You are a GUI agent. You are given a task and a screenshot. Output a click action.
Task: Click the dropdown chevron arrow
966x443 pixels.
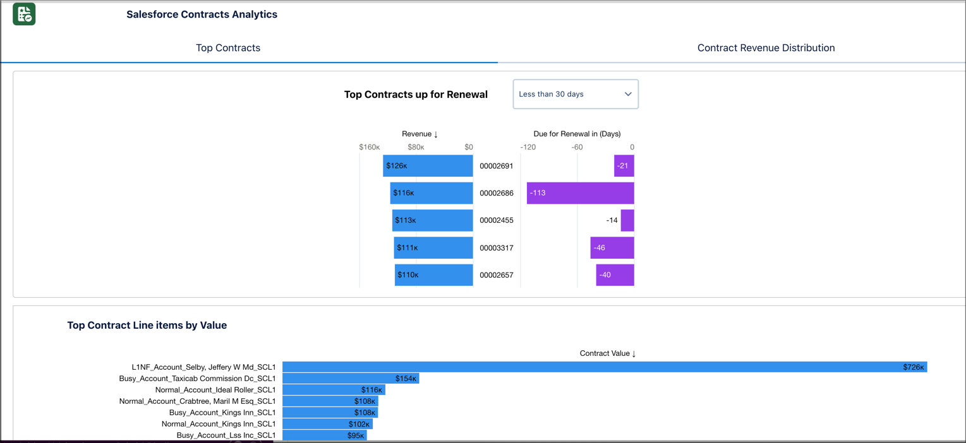click(x=628, y=94)
